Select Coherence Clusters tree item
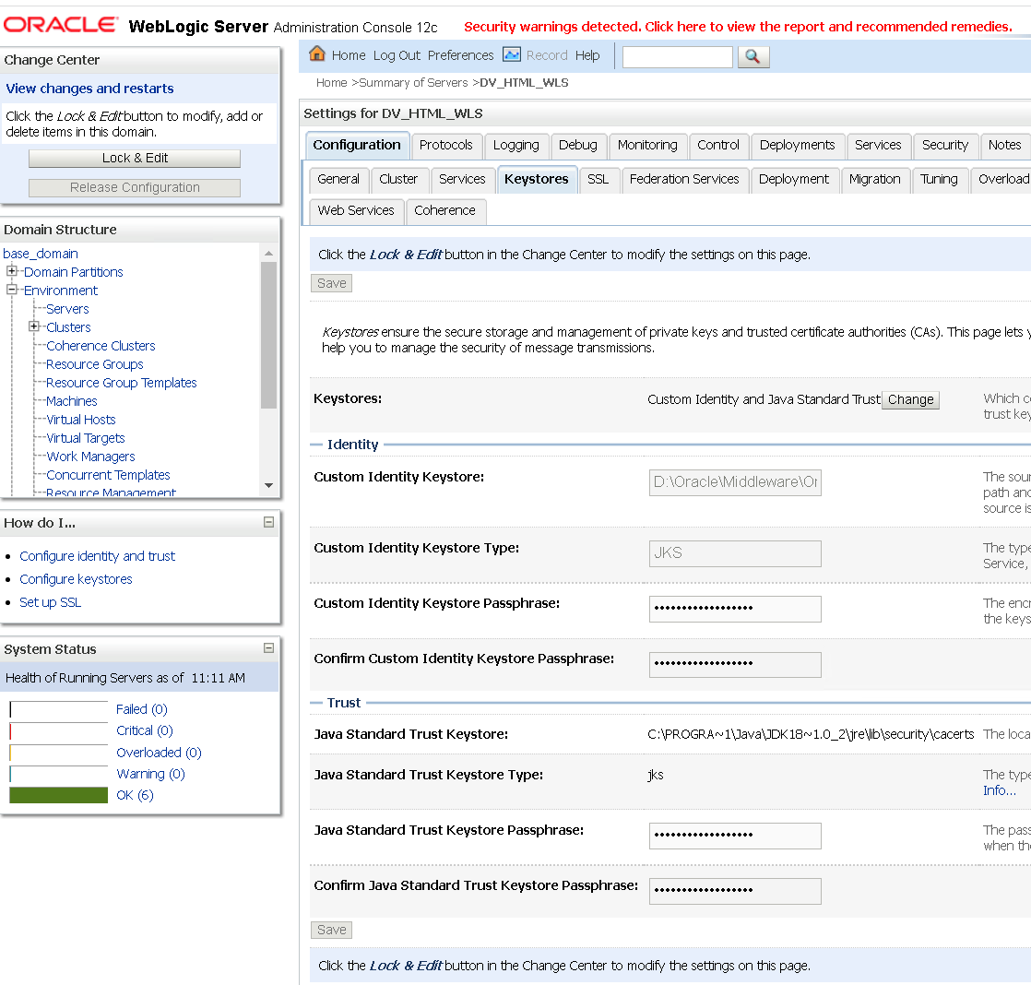This screenshot has width=1031, height=985. point(101,346)
